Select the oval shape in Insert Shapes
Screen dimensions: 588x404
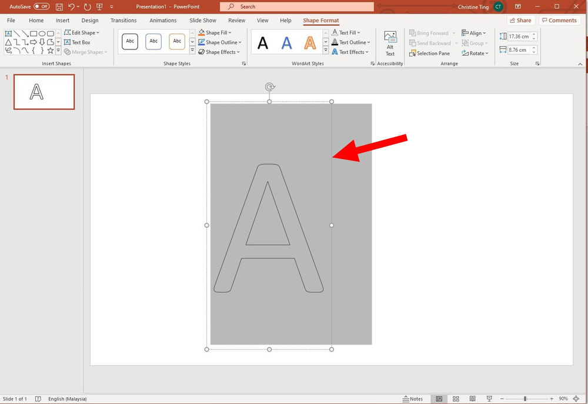43,34
